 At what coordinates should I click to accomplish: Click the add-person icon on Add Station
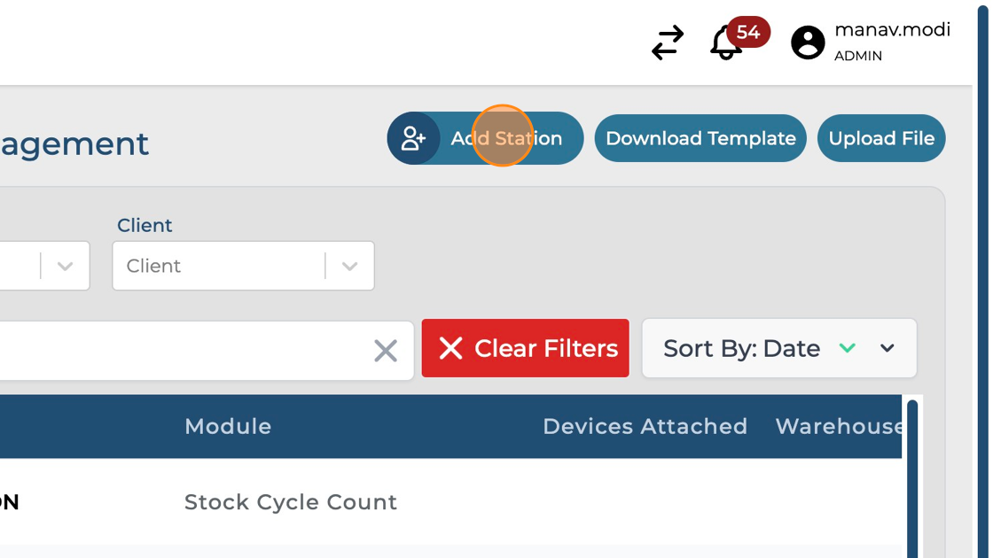(414, 138)
